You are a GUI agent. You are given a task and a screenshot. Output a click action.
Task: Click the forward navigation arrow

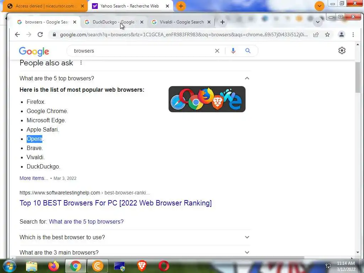[28, 34]
